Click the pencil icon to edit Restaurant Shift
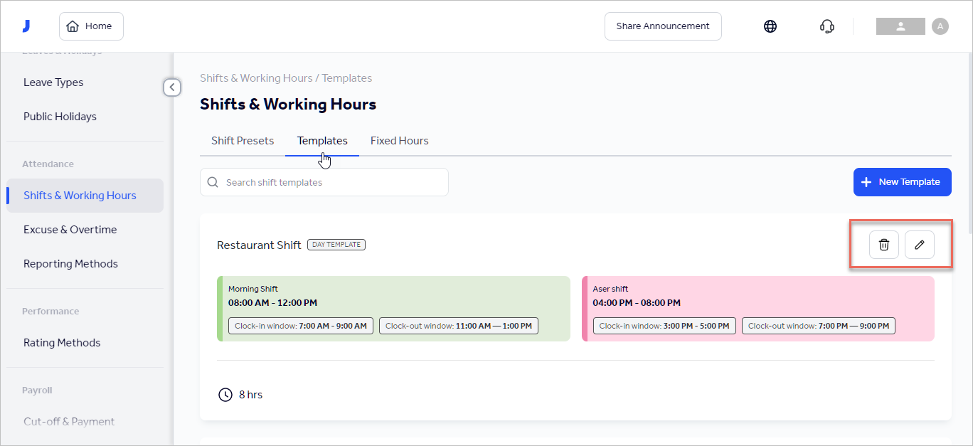The width and height of the screenshot is (973, 446). click(x=919, y=245)
